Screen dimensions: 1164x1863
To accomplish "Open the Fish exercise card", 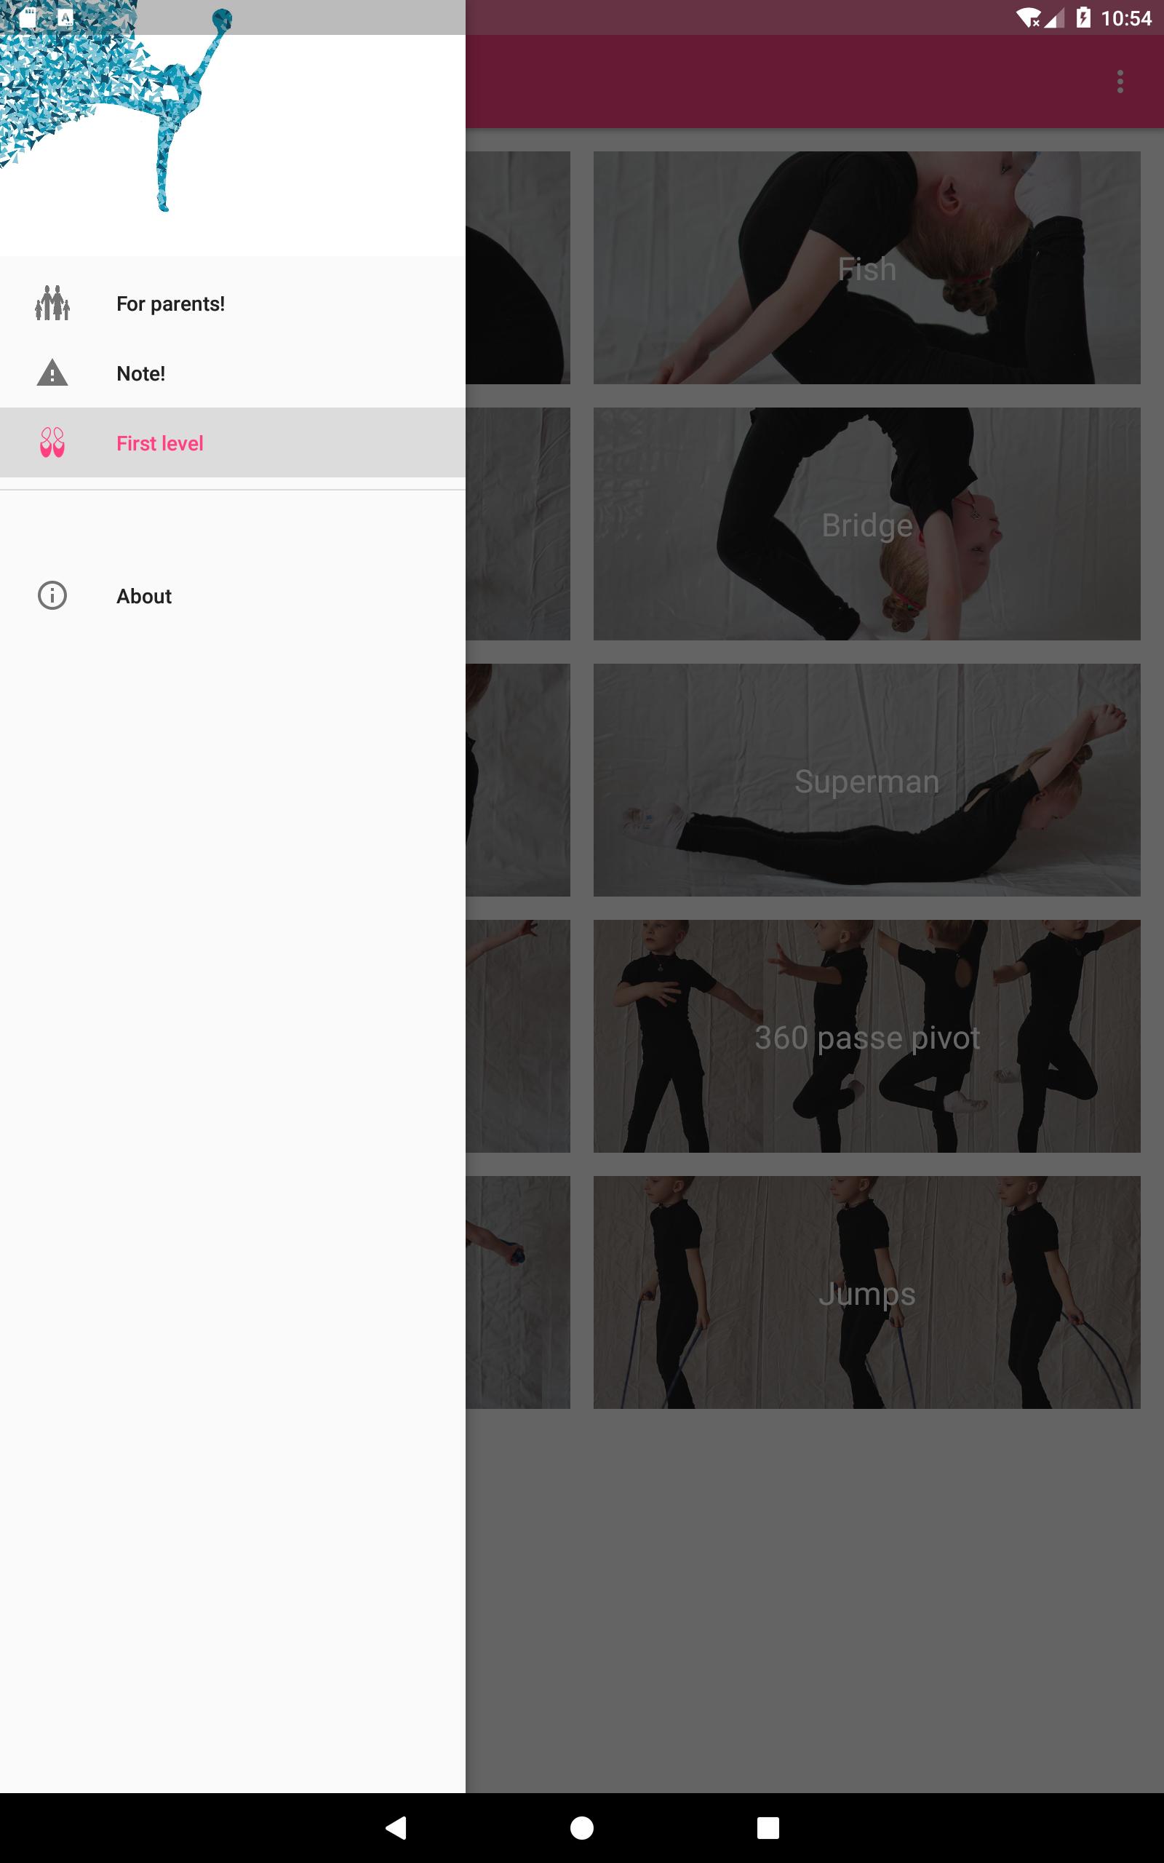I will pyautogui.click(x=867, y=268).
